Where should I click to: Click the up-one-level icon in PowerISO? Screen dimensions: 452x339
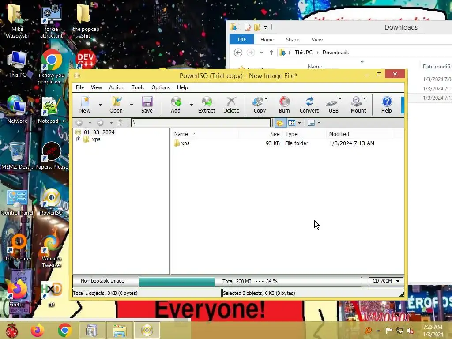pos(121,123)
